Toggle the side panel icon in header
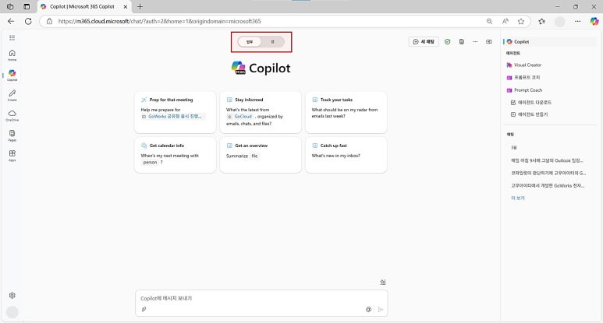The image size is (603, 323). [489, 41]
